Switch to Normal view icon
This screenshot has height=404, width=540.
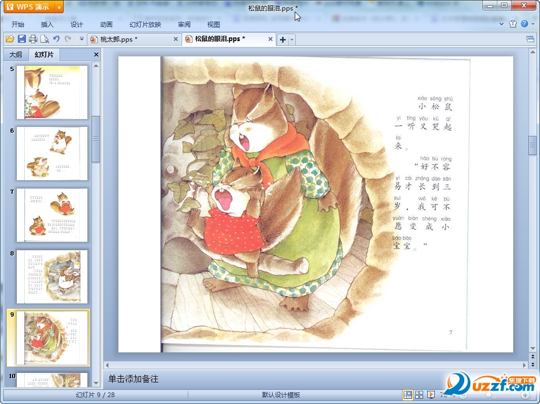[x=408, y=395]
